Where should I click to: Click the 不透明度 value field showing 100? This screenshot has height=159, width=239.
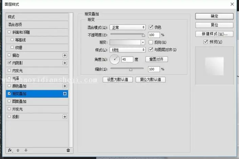[154, 35]
